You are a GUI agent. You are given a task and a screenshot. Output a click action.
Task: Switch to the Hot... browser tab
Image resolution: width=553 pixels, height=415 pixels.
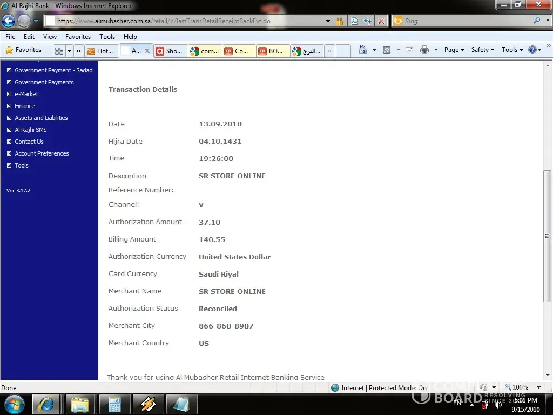101,51
